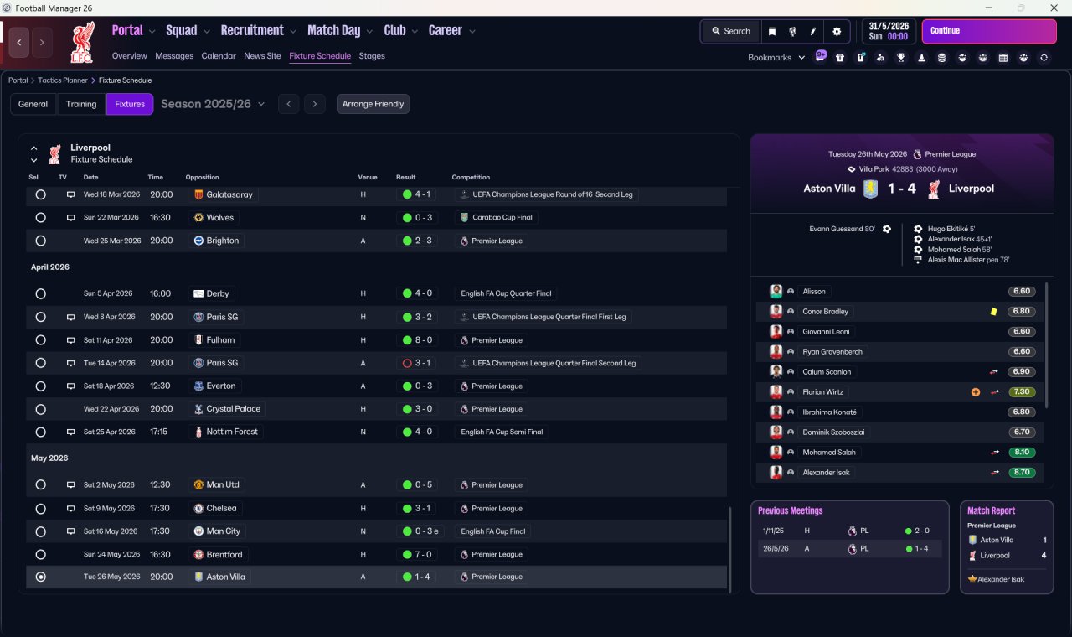
Task: Open the Season 2025/26 dropdown
Action: pos(213,104)
